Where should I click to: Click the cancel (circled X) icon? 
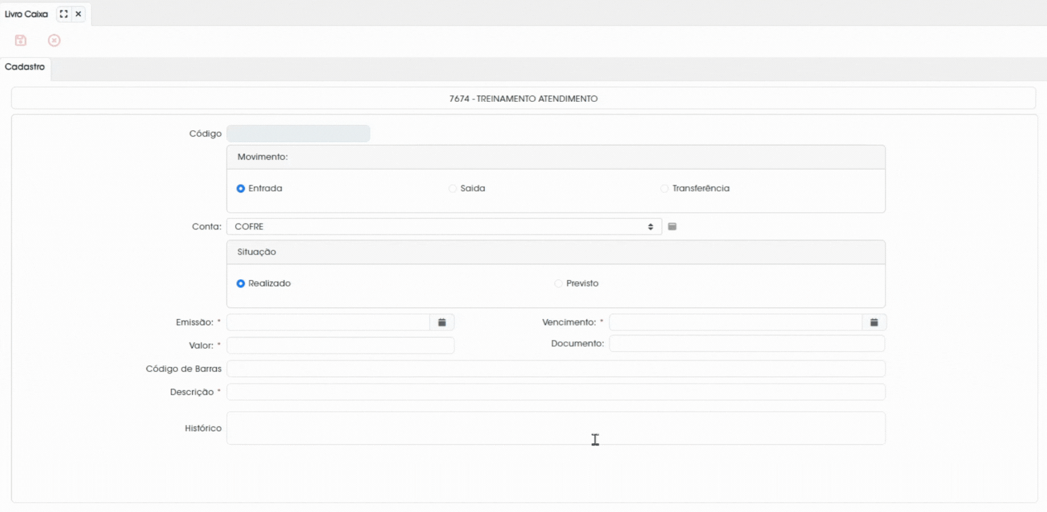click(54, 40)
